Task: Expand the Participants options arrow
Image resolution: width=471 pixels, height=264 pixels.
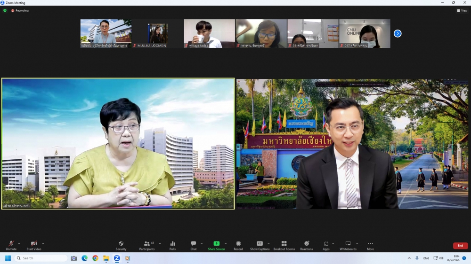Action: (x=160, y=243)
